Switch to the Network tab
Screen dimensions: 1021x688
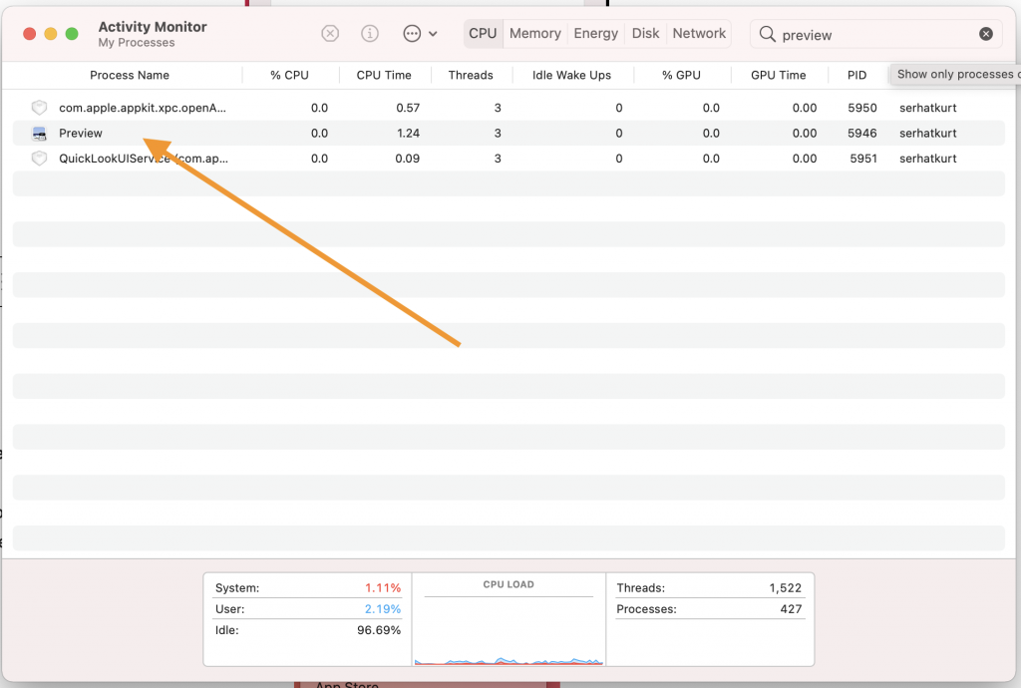pos(699,33)
